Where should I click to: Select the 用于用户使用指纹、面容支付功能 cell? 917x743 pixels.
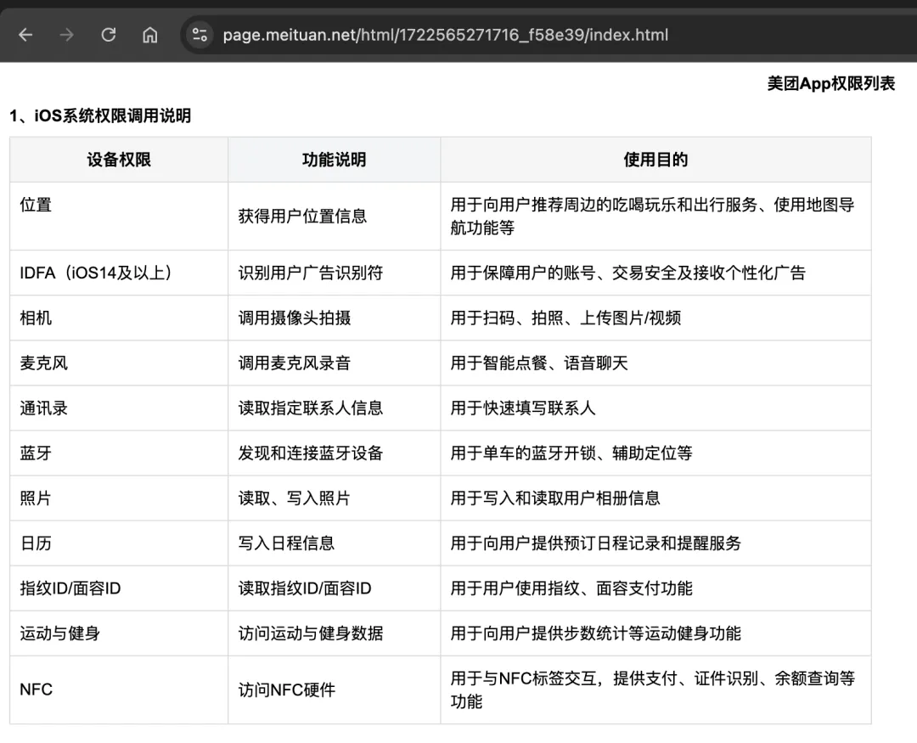pos(655,588)
